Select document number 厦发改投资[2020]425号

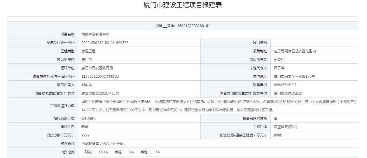[x=100, y=93]
